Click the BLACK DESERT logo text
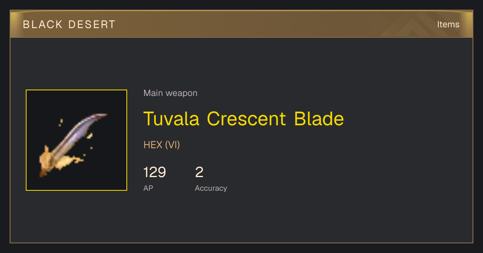 [69, 24]
